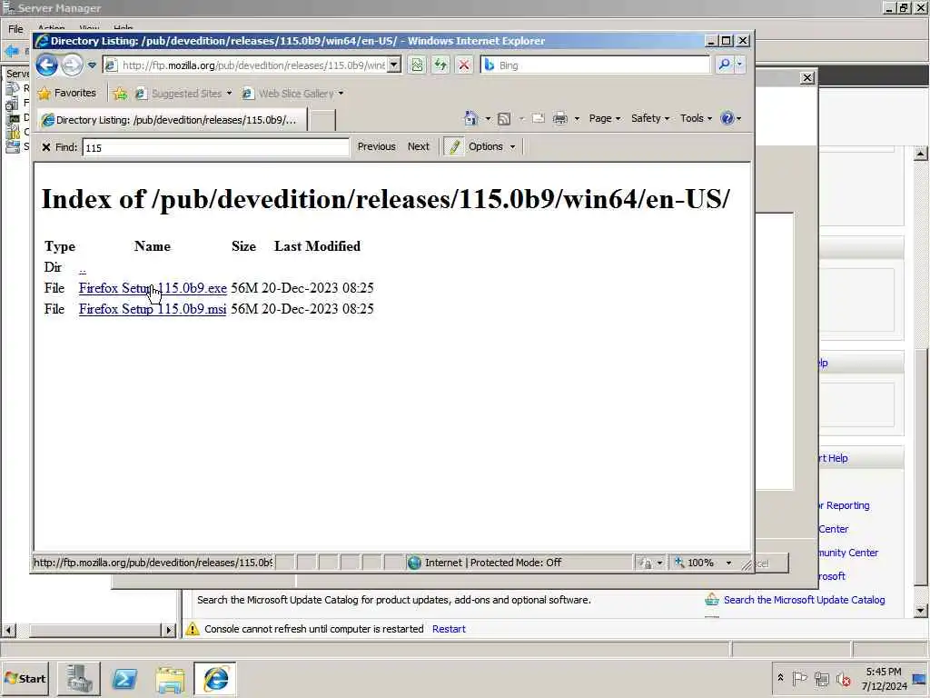Open Search the Microsoft Update Catalog link
This screenshot has height=698, width=930.
coord(804,600)
